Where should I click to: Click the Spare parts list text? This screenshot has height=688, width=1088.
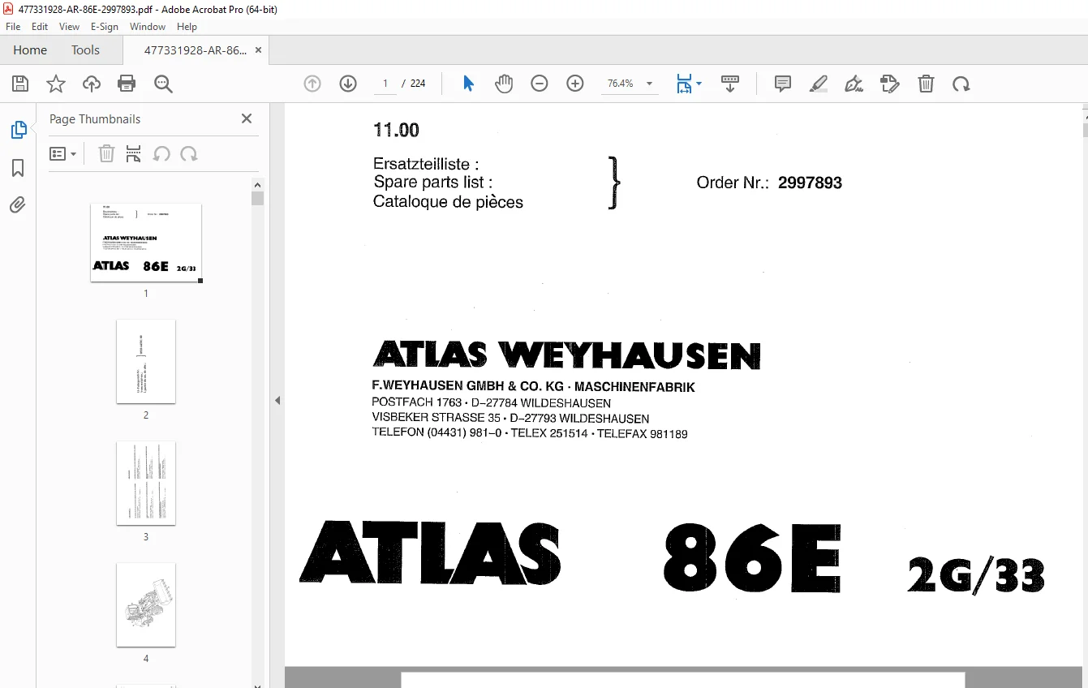433,183
